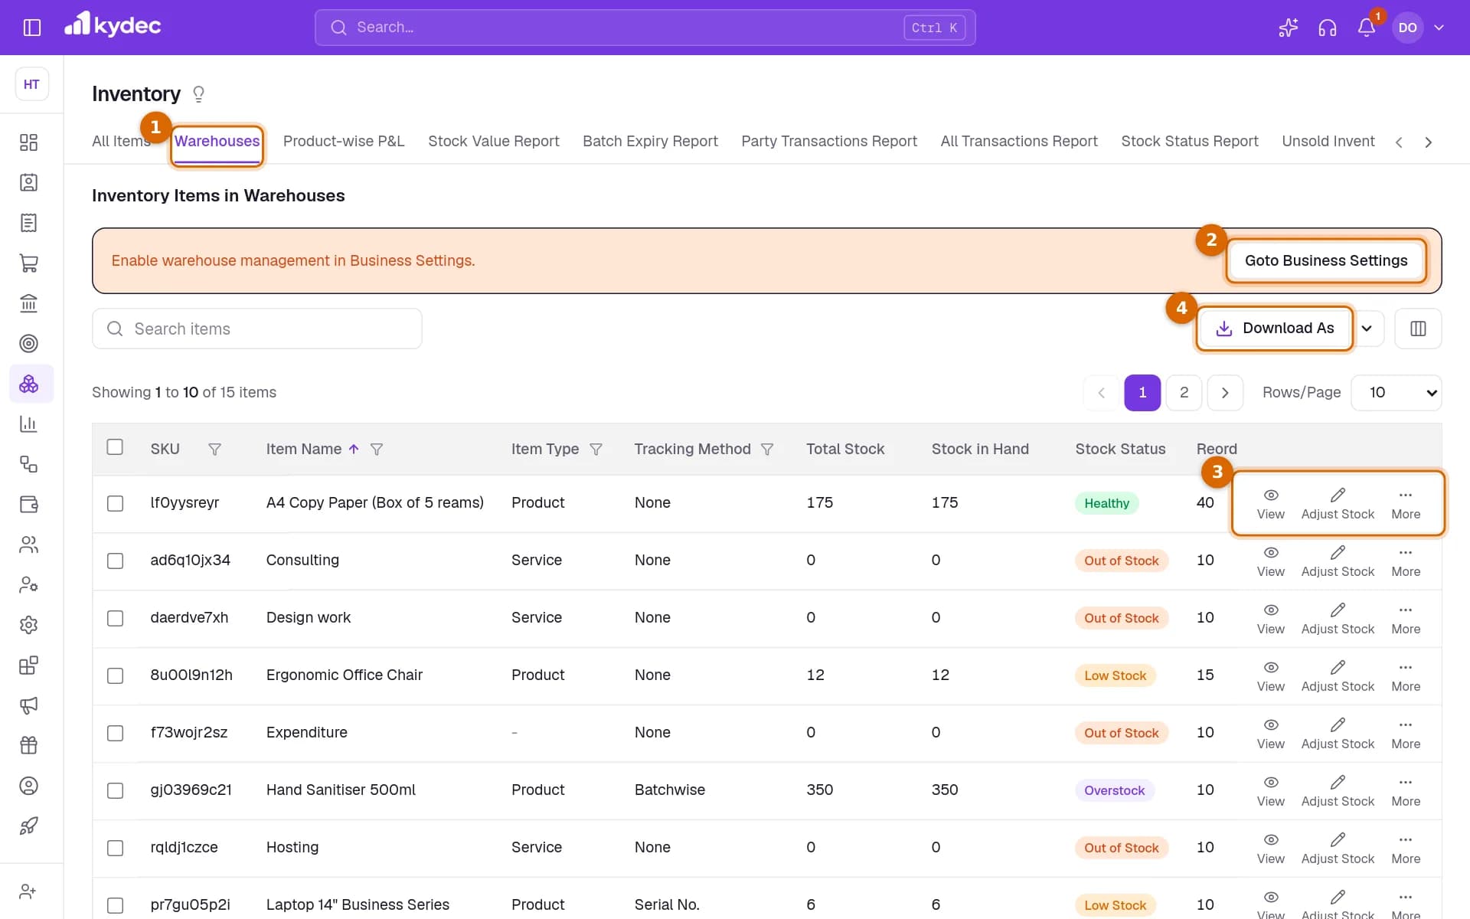
Task: Switch to the Product-wise P&L tab
Action: [x=344, y=141]
